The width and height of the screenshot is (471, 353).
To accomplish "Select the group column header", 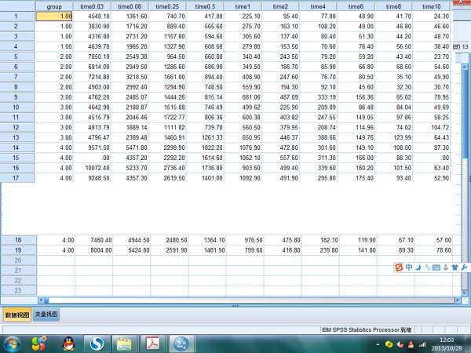I will tap(54, 6).
